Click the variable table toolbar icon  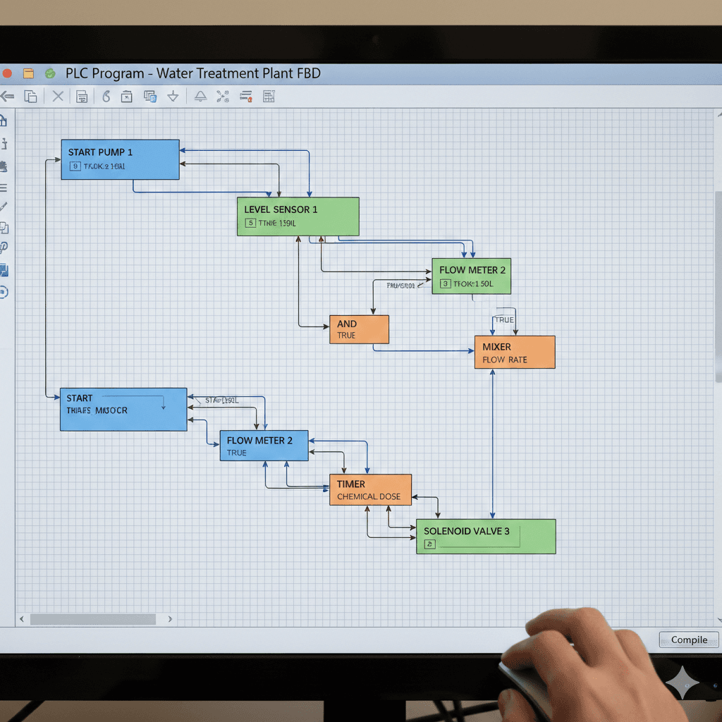(x=269, y=96)
